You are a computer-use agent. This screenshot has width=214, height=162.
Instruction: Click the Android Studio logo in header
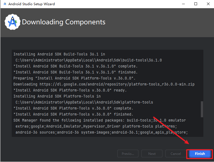[13, 22]
